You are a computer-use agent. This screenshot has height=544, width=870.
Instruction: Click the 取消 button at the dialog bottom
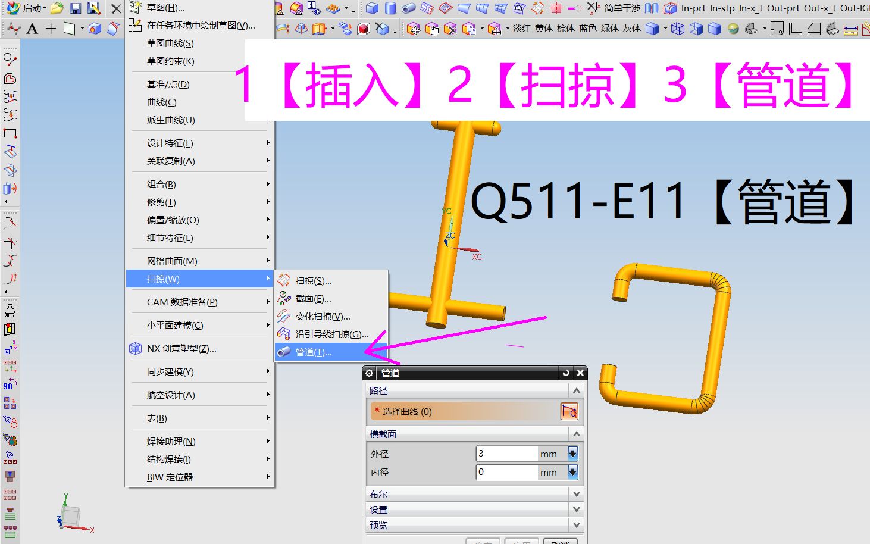(x=559, y=542)
